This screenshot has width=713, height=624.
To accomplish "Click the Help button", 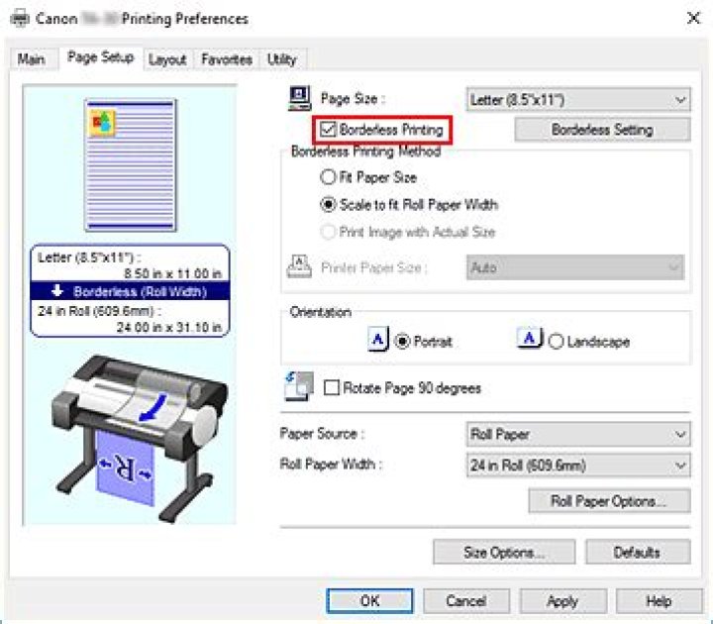I will [659, 601].
